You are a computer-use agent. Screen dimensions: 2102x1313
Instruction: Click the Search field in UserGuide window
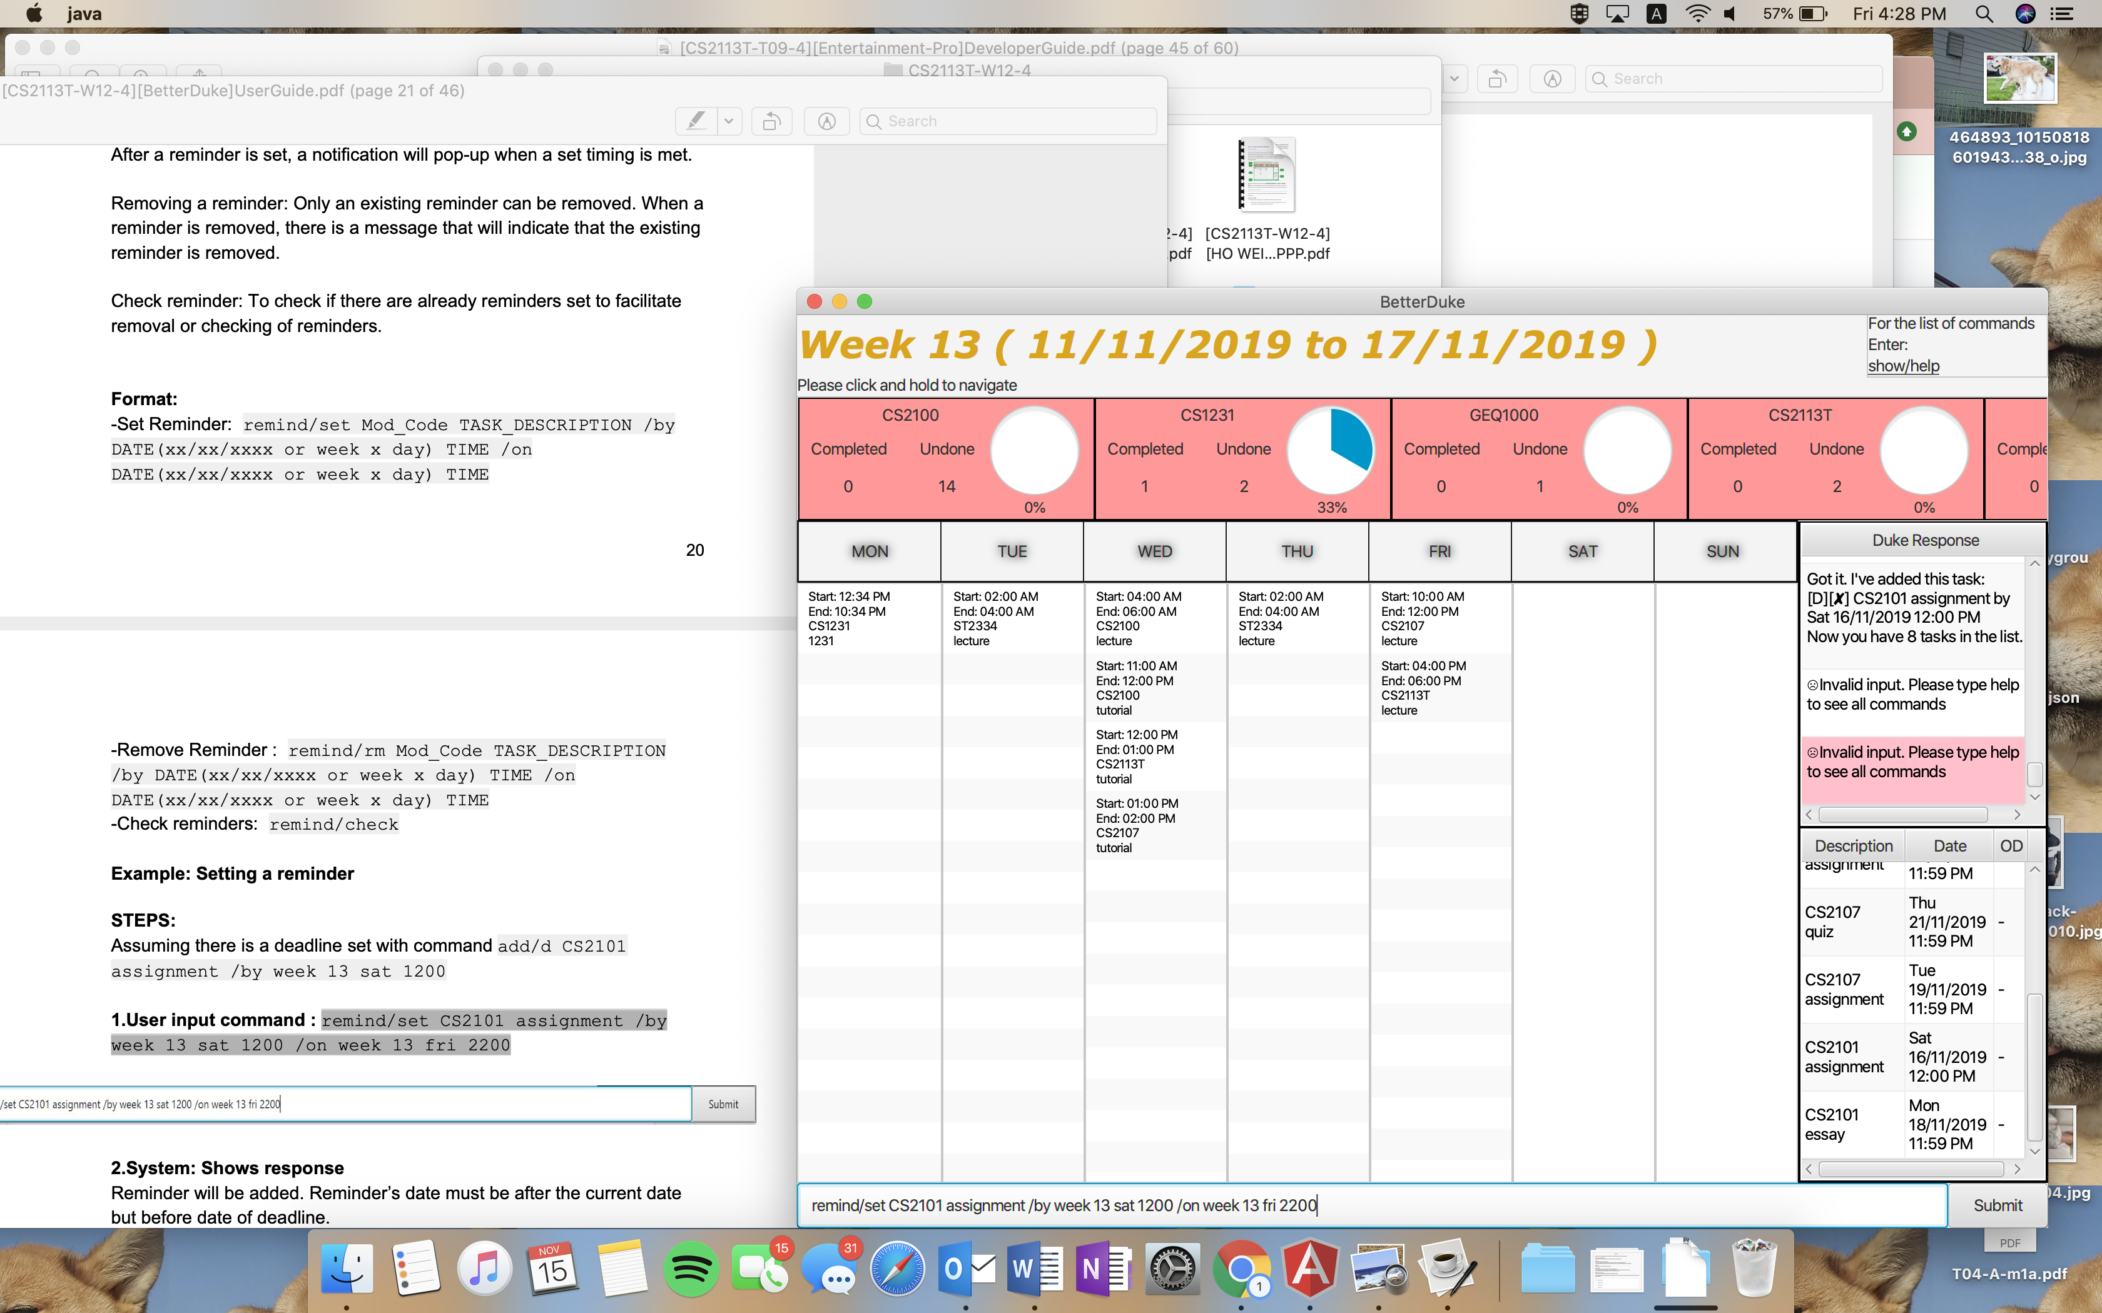point(1008,121)
